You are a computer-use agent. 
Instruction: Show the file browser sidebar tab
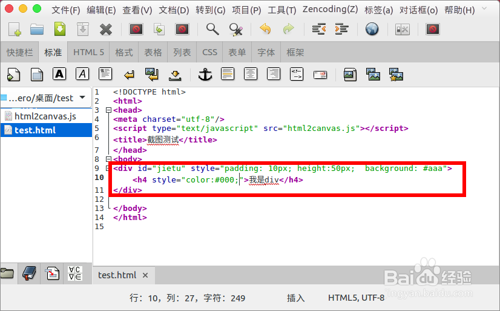[8, 273]
